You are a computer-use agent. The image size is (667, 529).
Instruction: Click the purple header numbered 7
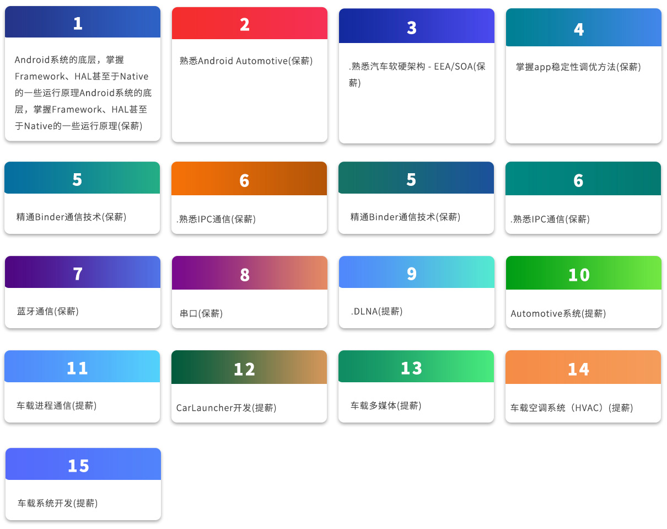pos(83,272)
